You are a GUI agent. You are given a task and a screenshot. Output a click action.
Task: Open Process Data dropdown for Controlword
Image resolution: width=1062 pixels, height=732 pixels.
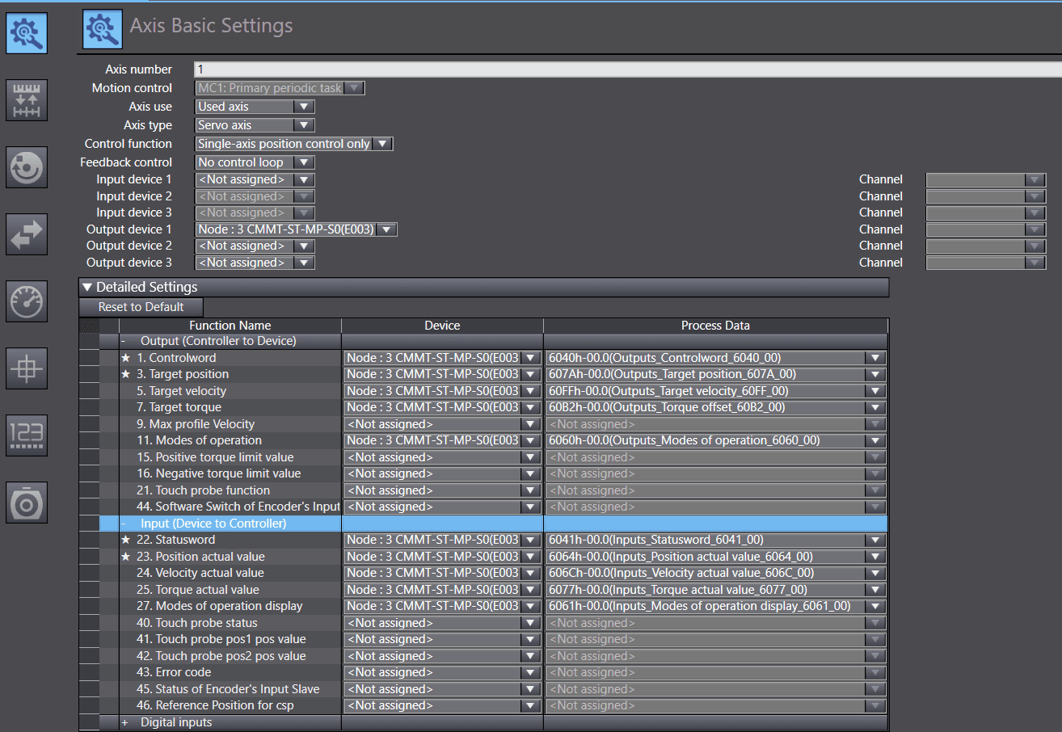(x=874, y=357)
